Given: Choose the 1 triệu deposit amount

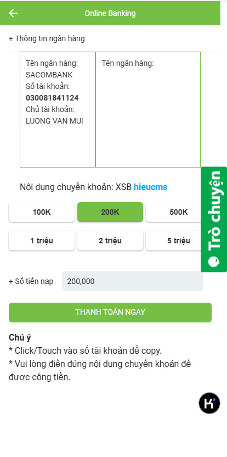Looking at the screenshot, I should point(42,241).
